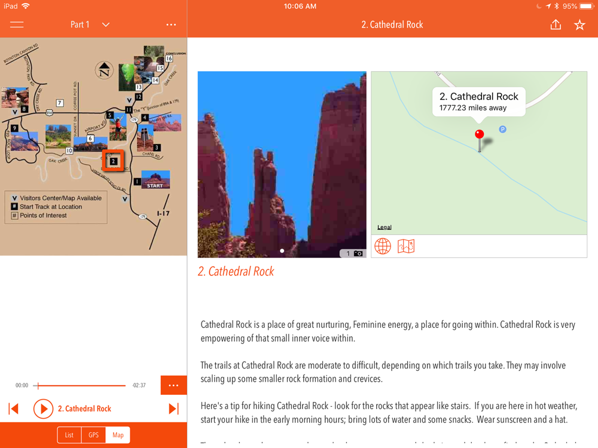Select map marker 5 on the tour map
This screenshot has height=448, width=598.
point(110,115)
